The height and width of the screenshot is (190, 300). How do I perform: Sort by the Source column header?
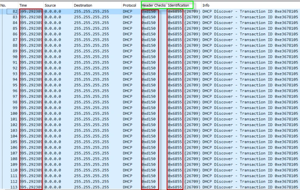tap(50, 5)
